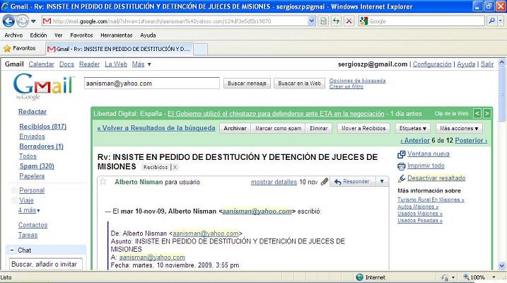
Task: Click Ventana nueva icon
Action: tap(401, 154)
